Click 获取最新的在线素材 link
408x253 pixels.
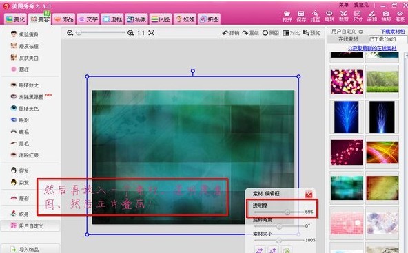[x=372, y=48]
